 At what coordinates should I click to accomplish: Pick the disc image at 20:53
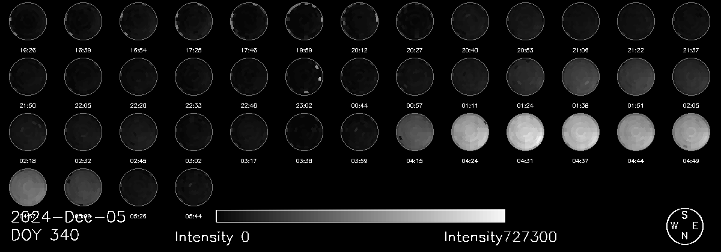click(x=525, y=21)
